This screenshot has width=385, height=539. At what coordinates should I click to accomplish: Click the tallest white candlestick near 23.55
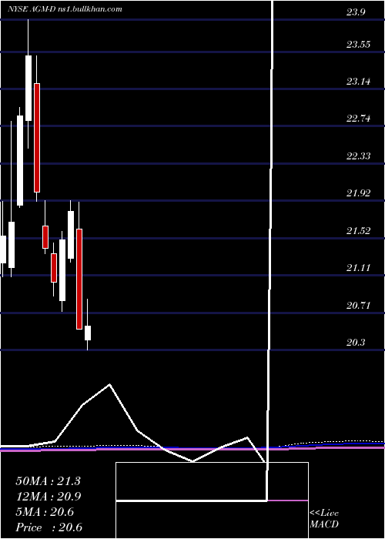(28, 88)
